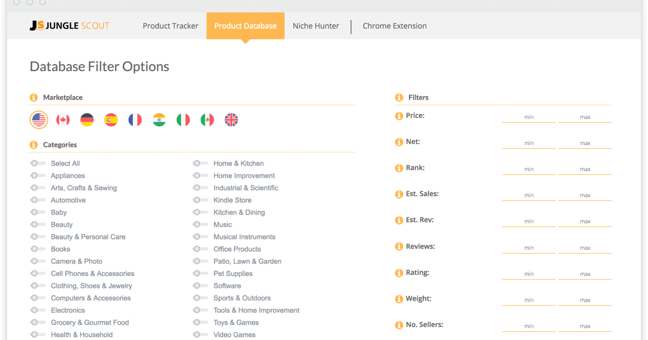This screenshot has height=340, width=648.
Task: Click the Cell Phones & Accessories label
Action: click(x=93, y=274)
